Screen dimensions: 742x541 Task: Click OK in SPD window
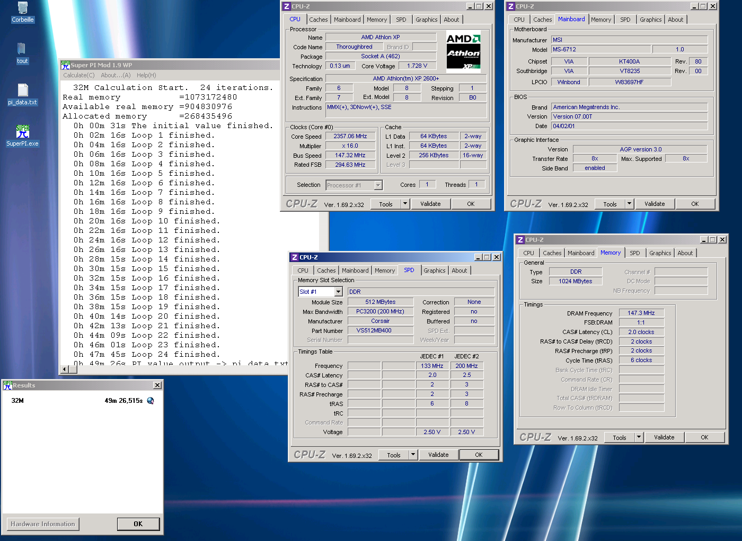[x=479, y=455]
